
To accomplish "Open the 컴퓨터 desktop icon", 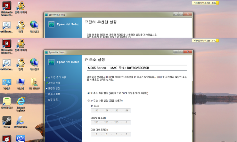I will coord(21,83).
